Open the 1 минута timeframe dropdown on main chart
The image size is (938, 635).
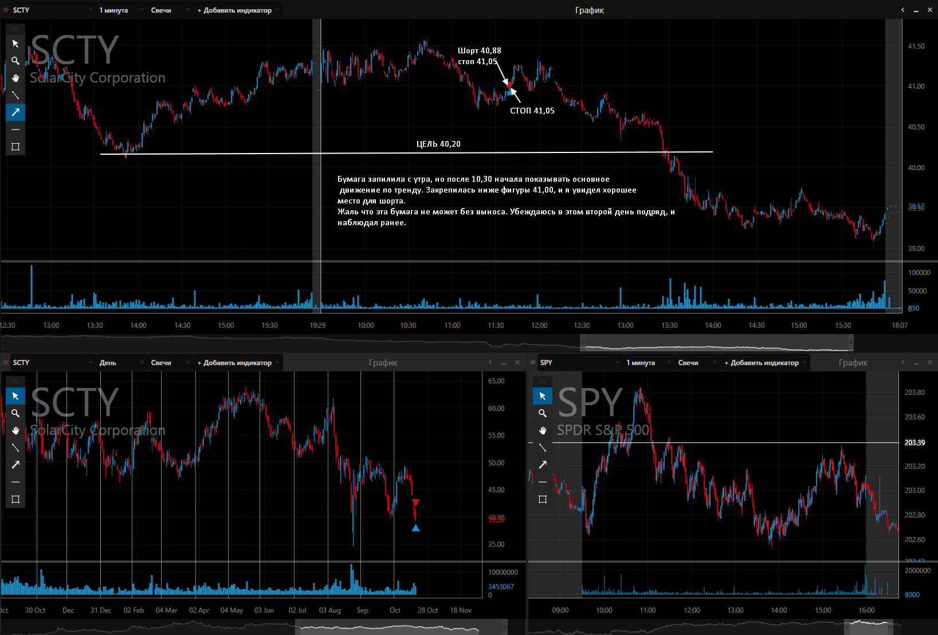(120, 10)
